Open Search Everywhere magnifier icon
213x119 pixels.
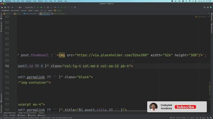tap(205, 7)
